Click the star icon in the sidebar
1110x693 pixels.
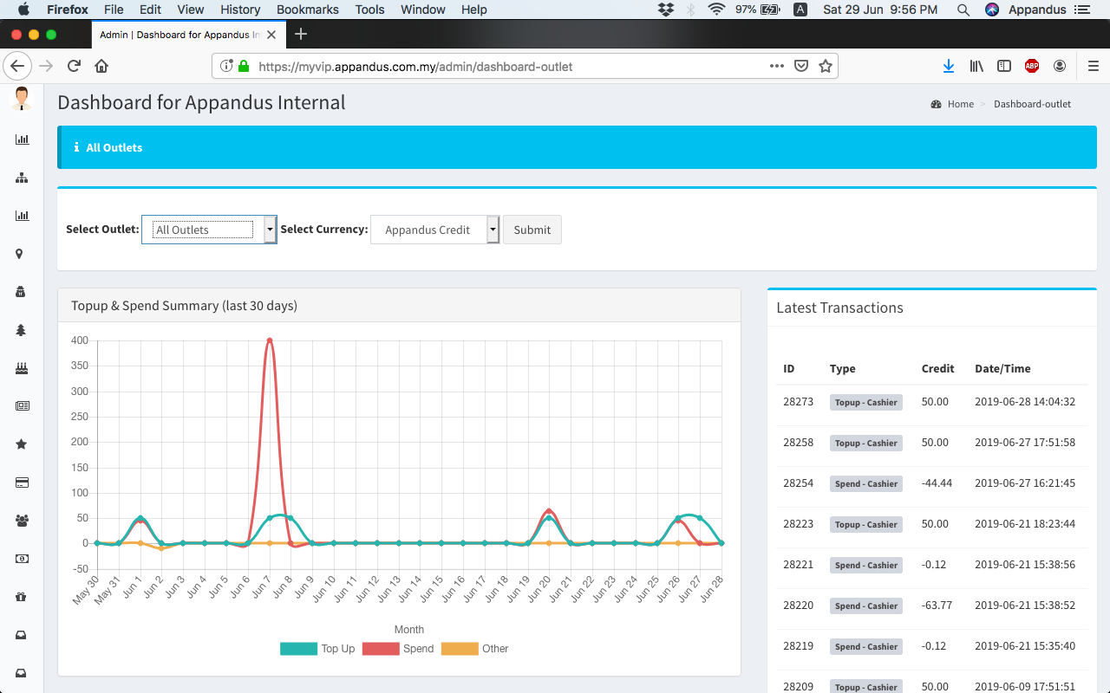click(21, 444)
